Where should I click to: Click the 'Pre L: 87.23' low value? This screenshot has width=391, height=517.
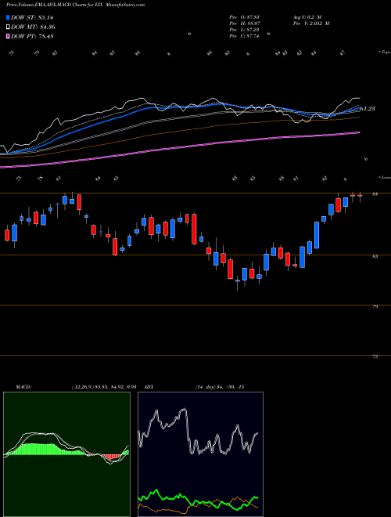[245, 30]
